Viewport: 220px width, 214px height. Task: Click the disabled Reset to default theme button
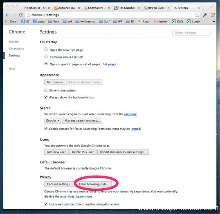(85, 82)
